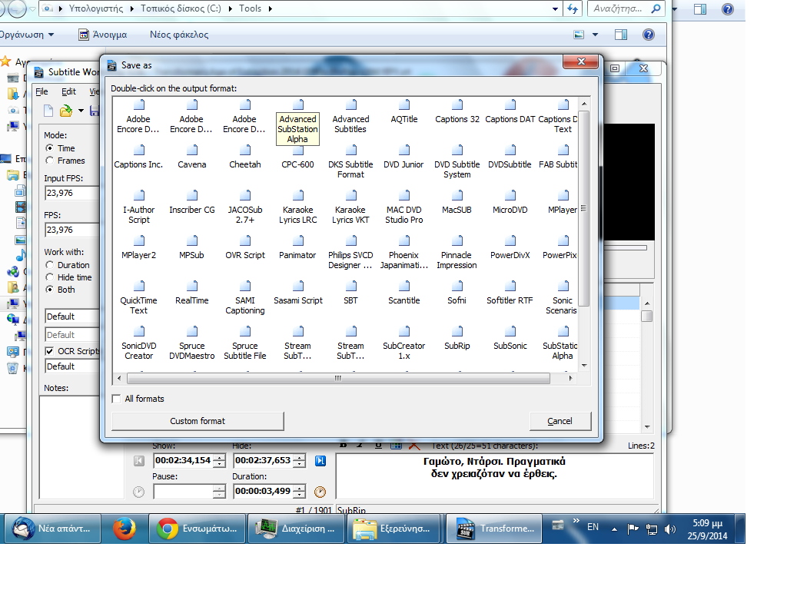Viewport: 787px width, 590px height.
Task: Click the duration clock icon
Action: click(320, 492)
